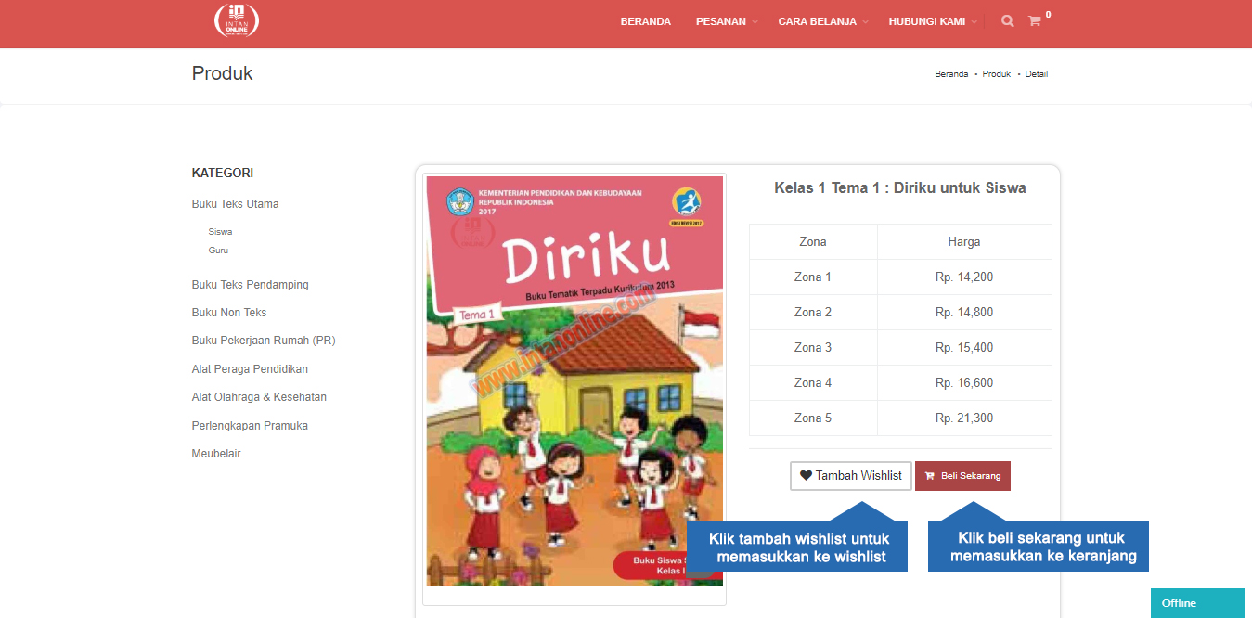Click the cart icon on Beli Sekarang
This screenshot has height=618, width=1252.
(x=930, y=476)
